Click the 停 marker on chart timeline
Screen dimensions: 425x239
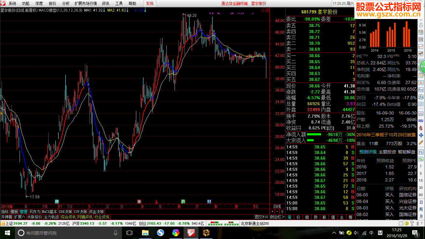pyautogui.click(x=57, y=201)
